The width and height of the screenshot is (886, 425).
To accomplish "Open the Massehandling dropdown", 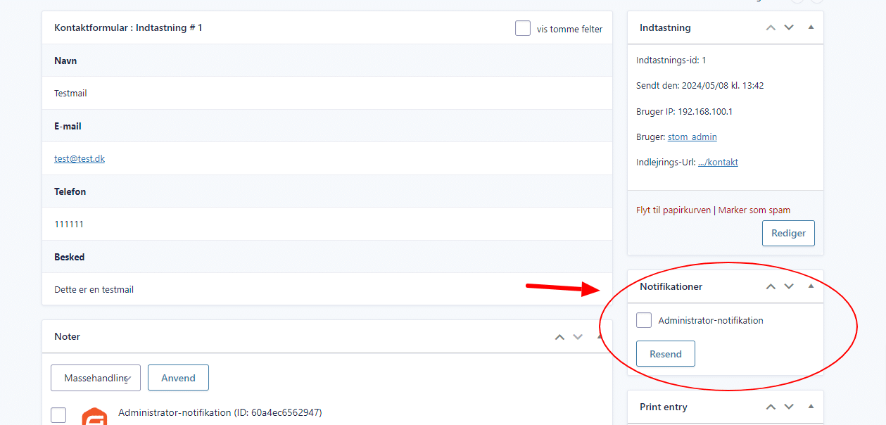I will (x=96, y=378).
